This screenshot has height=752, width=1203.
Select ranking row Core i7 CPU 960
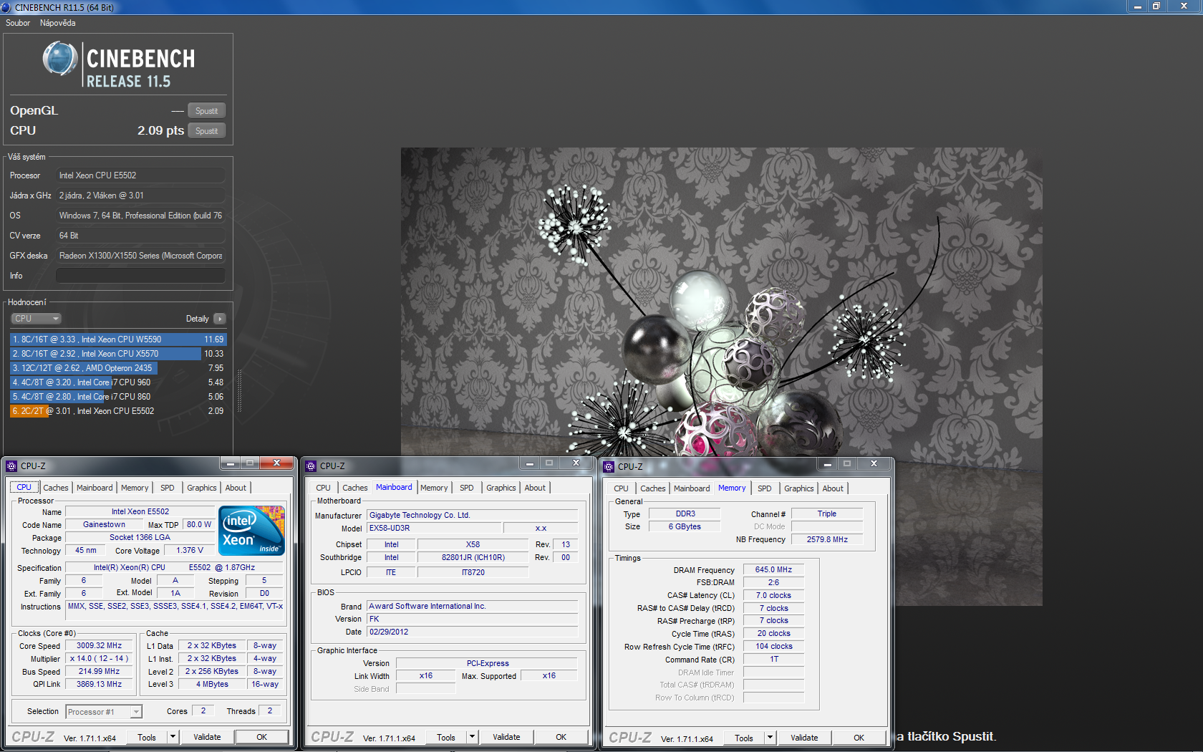pos(118,382)
